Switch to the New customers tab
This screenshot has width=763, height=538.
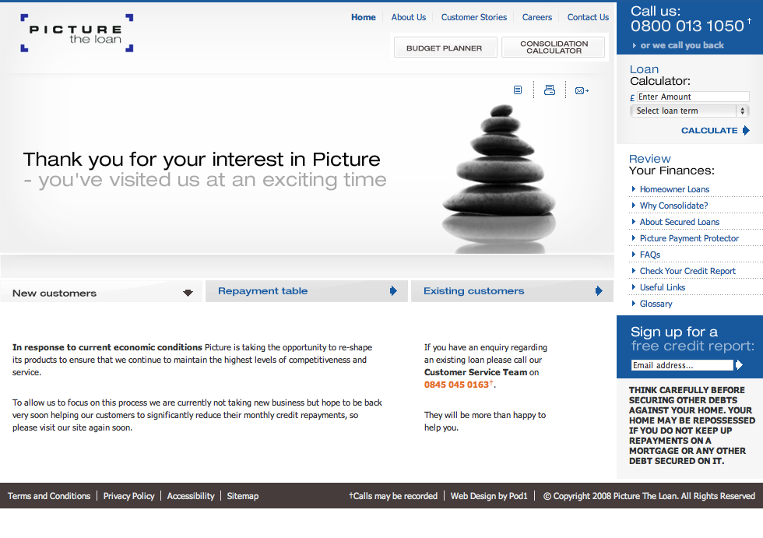[x=101, y=291]
